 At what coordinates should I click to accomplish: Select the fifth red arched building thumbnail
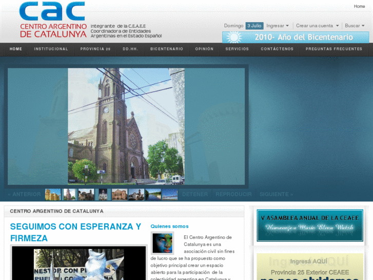coord(120,194)
